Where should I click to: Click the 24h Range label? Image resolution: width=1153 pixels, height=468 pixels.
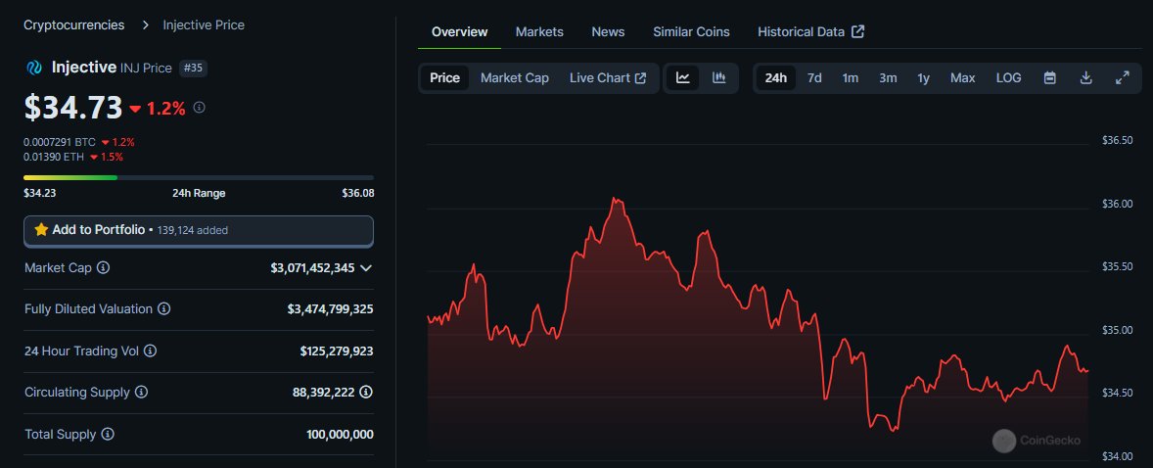pos(199,194)
